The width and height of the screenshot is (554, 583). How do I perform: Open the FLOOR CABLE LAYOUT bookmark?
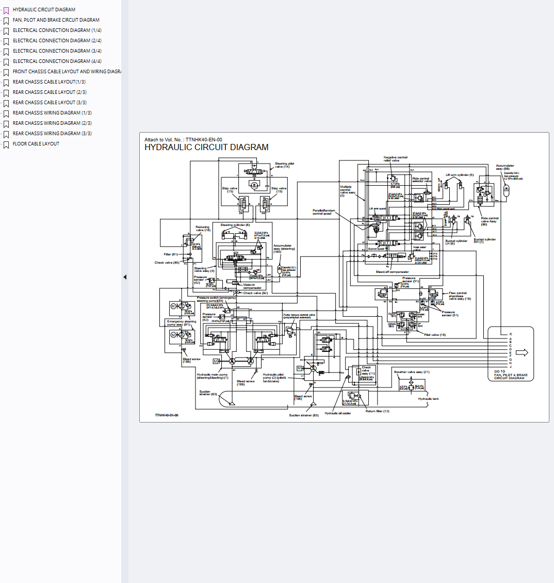[36, 144]
